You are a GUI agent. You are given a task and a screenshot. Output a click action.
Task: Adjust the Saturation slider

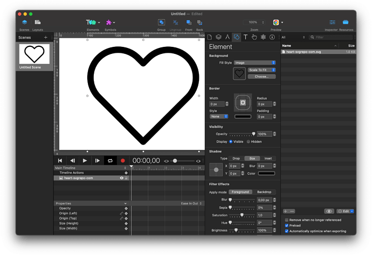click(242, 215)
